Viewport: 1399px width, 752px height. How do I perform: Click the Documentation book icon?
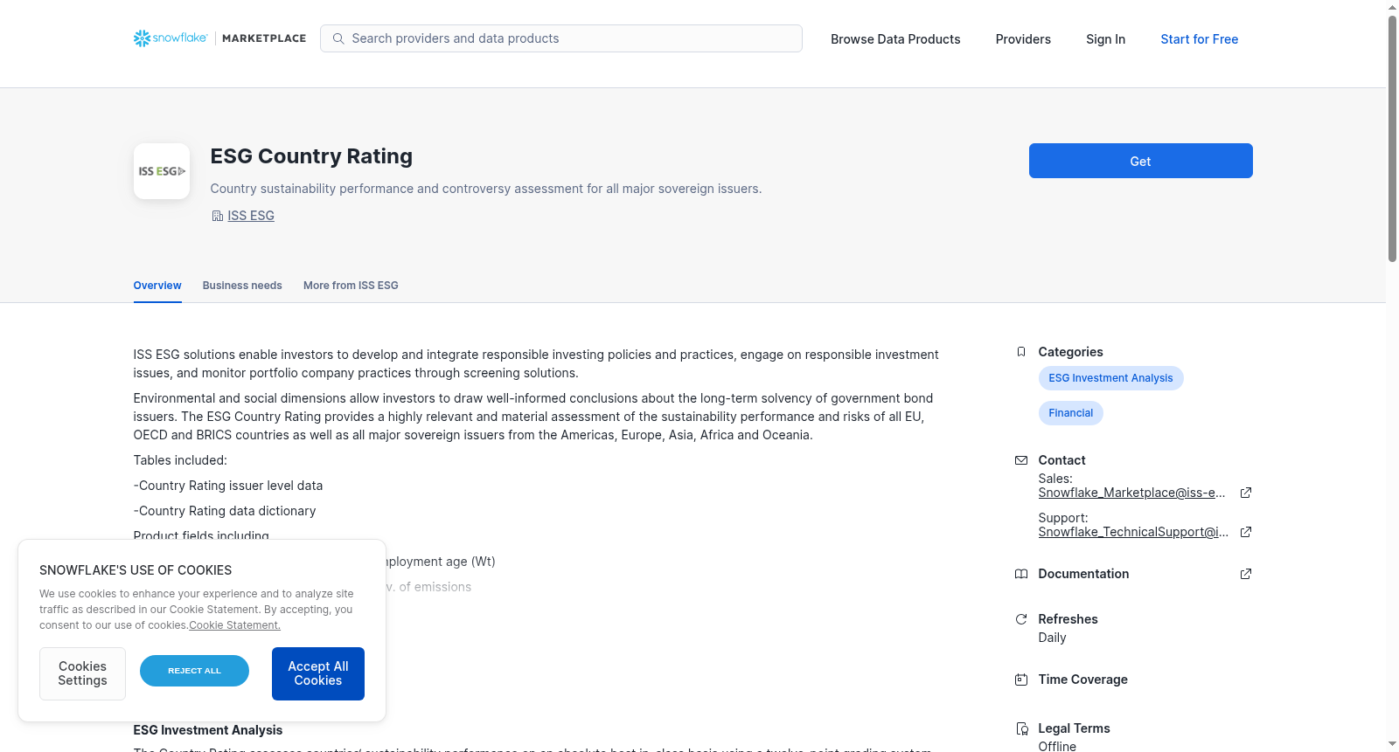[1021, 574]
